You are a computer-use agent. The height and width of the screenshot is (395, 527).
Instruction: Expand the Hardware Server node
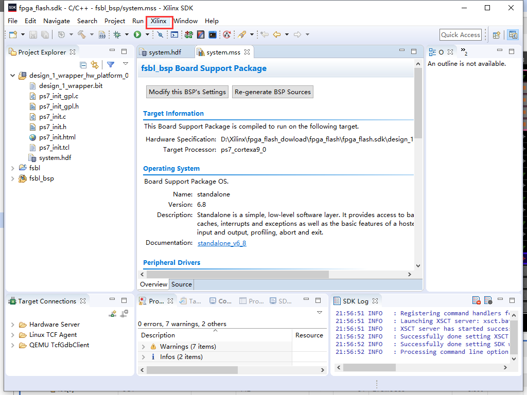coord(13,325)
